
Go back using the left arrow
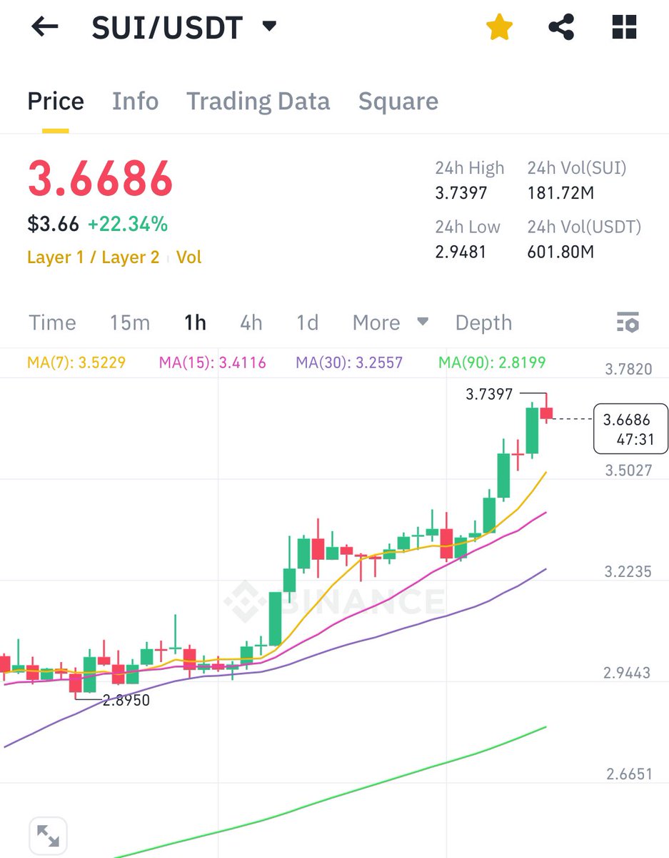[44, 28]
